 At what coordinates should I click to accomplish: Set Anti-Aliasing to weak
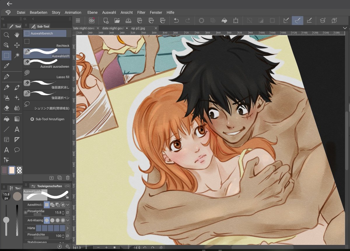(x=52, y=220)
